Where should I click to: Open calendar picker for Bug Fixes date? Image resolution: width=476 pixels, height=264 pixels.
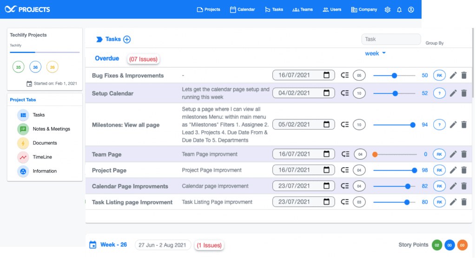(x=326, y=75)
